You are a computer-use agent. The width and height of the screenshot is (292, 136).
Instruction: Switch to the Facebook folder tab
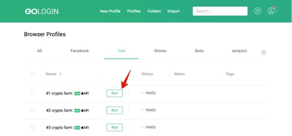(x=80, y=51)
